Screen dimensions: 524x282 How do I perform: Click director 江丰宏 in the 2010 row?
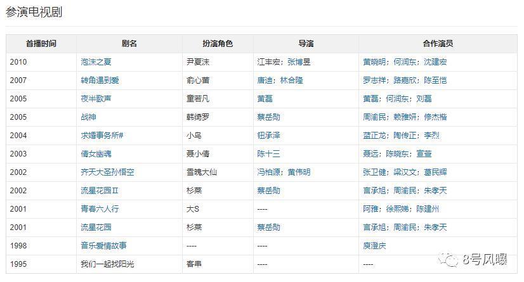[x=269, y=61]
